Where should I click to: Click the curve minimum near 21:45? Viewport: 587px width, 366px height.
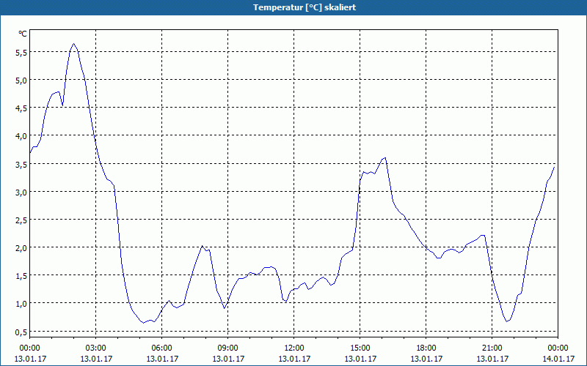coord(507,321)
